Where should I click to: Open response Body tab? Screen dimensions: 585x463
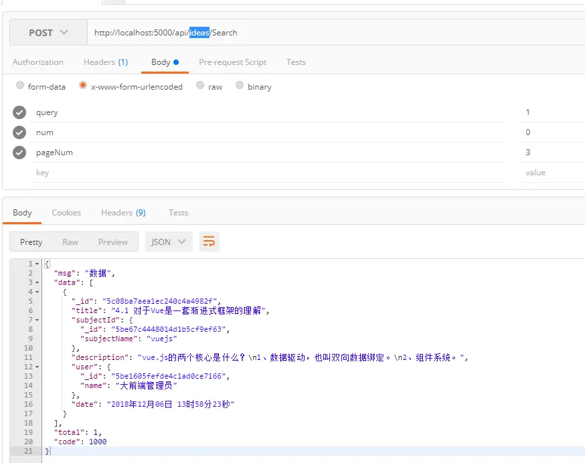[22, 213]
